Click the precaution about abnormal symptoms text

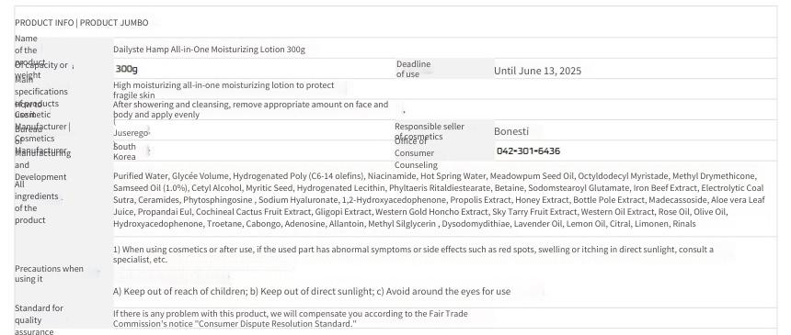point(413,255)
